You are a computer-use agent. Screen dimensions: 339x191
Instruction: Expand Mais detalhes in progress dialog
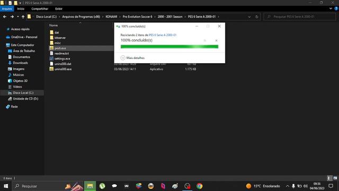pos(133,58)
